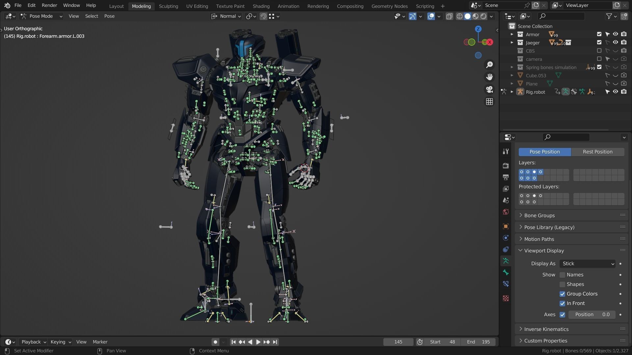Open the Scene properties tab
This screenshot has height=355, width=632.
(x=506, y=200)
